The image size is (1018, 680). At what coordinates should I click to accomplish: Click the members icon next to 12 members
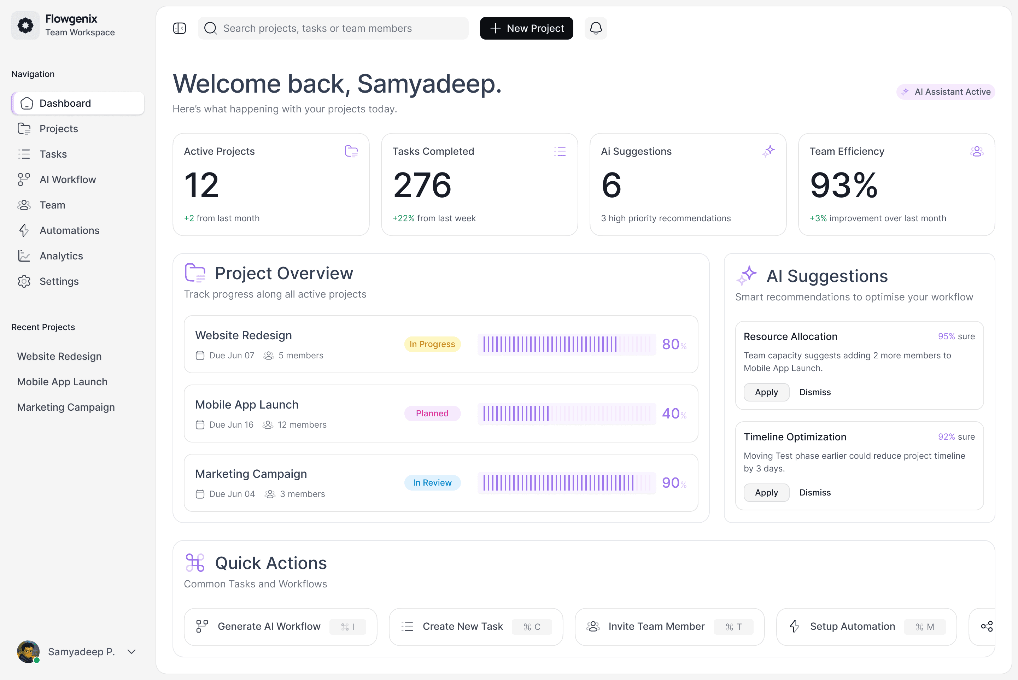click(268, 424)
